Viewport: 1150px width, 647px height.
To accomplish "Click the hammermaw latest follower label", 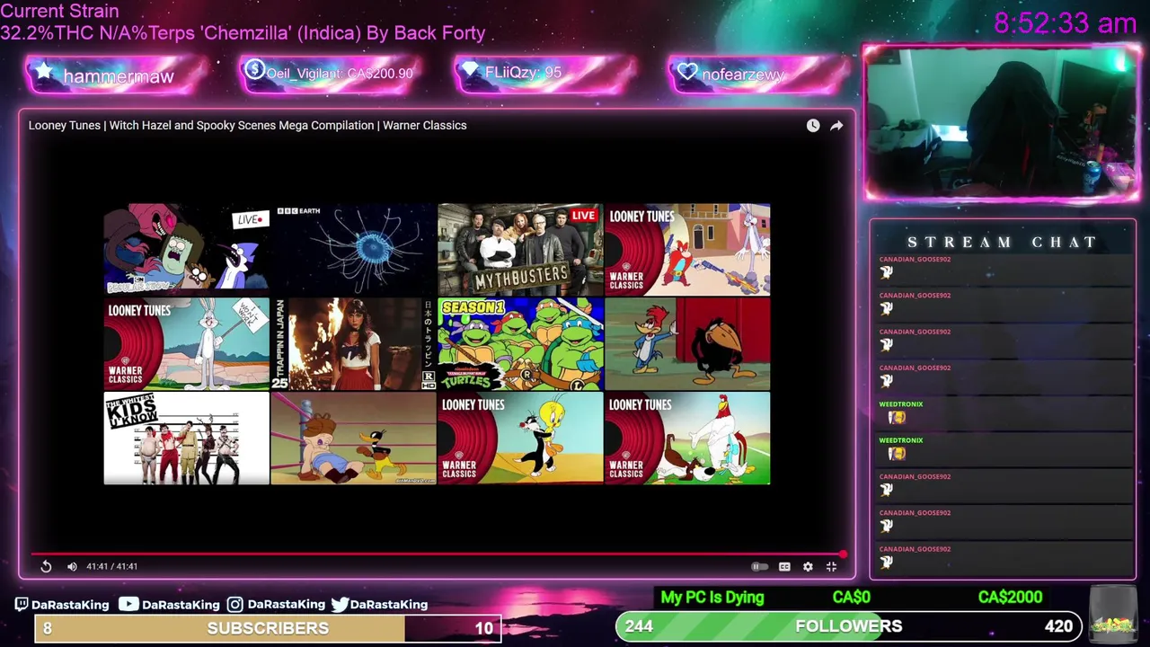I will pos(119,76).
